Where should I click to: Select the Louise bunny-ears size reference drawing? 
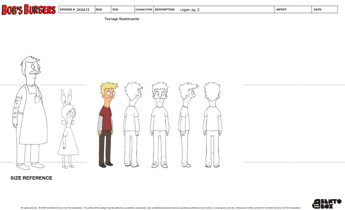(x=68, y=129)
